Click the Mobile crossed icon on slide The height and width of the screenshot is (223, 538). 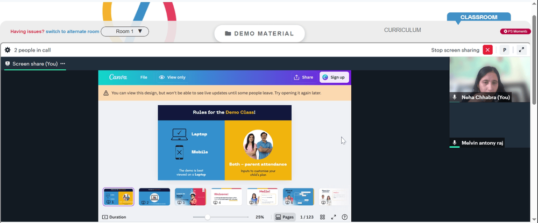(179, 152)
